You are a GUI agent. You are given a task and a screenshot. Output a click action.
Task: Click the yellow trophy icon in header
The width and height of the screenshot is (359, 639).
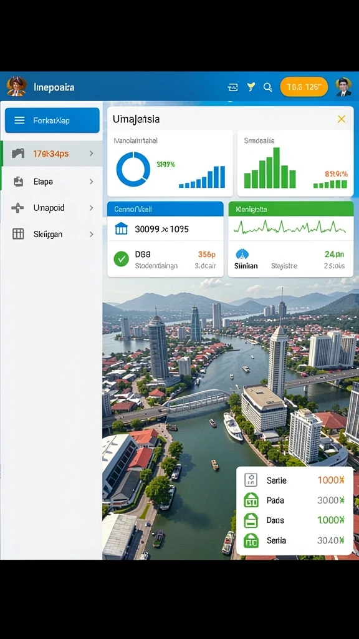251,86
